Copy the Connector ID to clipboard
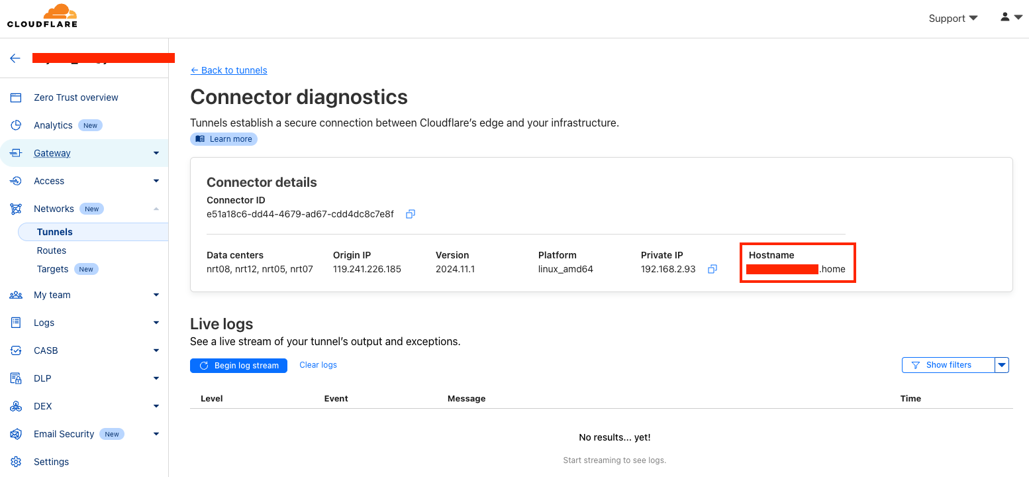Image resolution: width=1029 pixels, height=477 pixels. tap(410, 213)
